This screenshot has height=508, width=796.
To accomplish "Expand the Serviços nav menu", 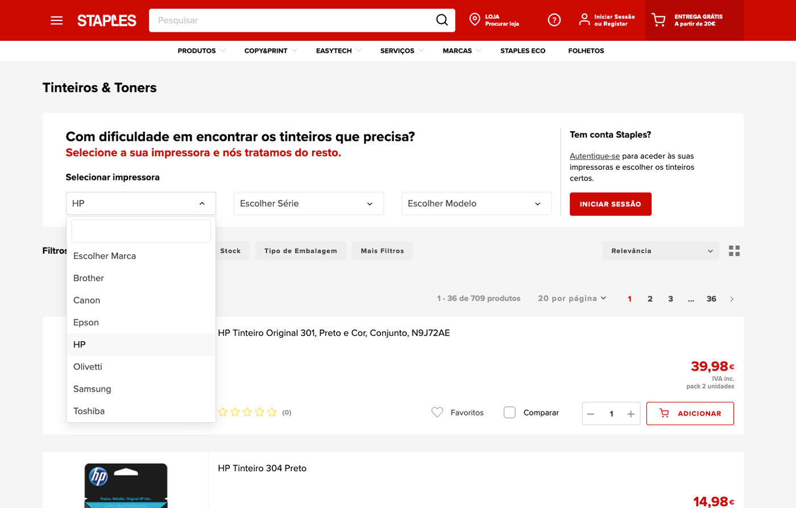I will tap(402, 51).
